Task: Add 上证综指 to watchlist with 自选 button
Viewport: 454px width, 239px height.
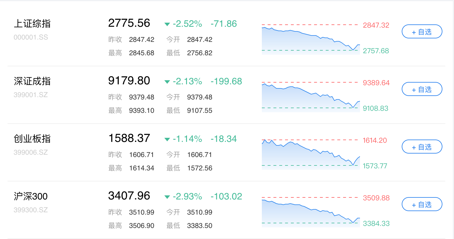Action: coord(422,32)
